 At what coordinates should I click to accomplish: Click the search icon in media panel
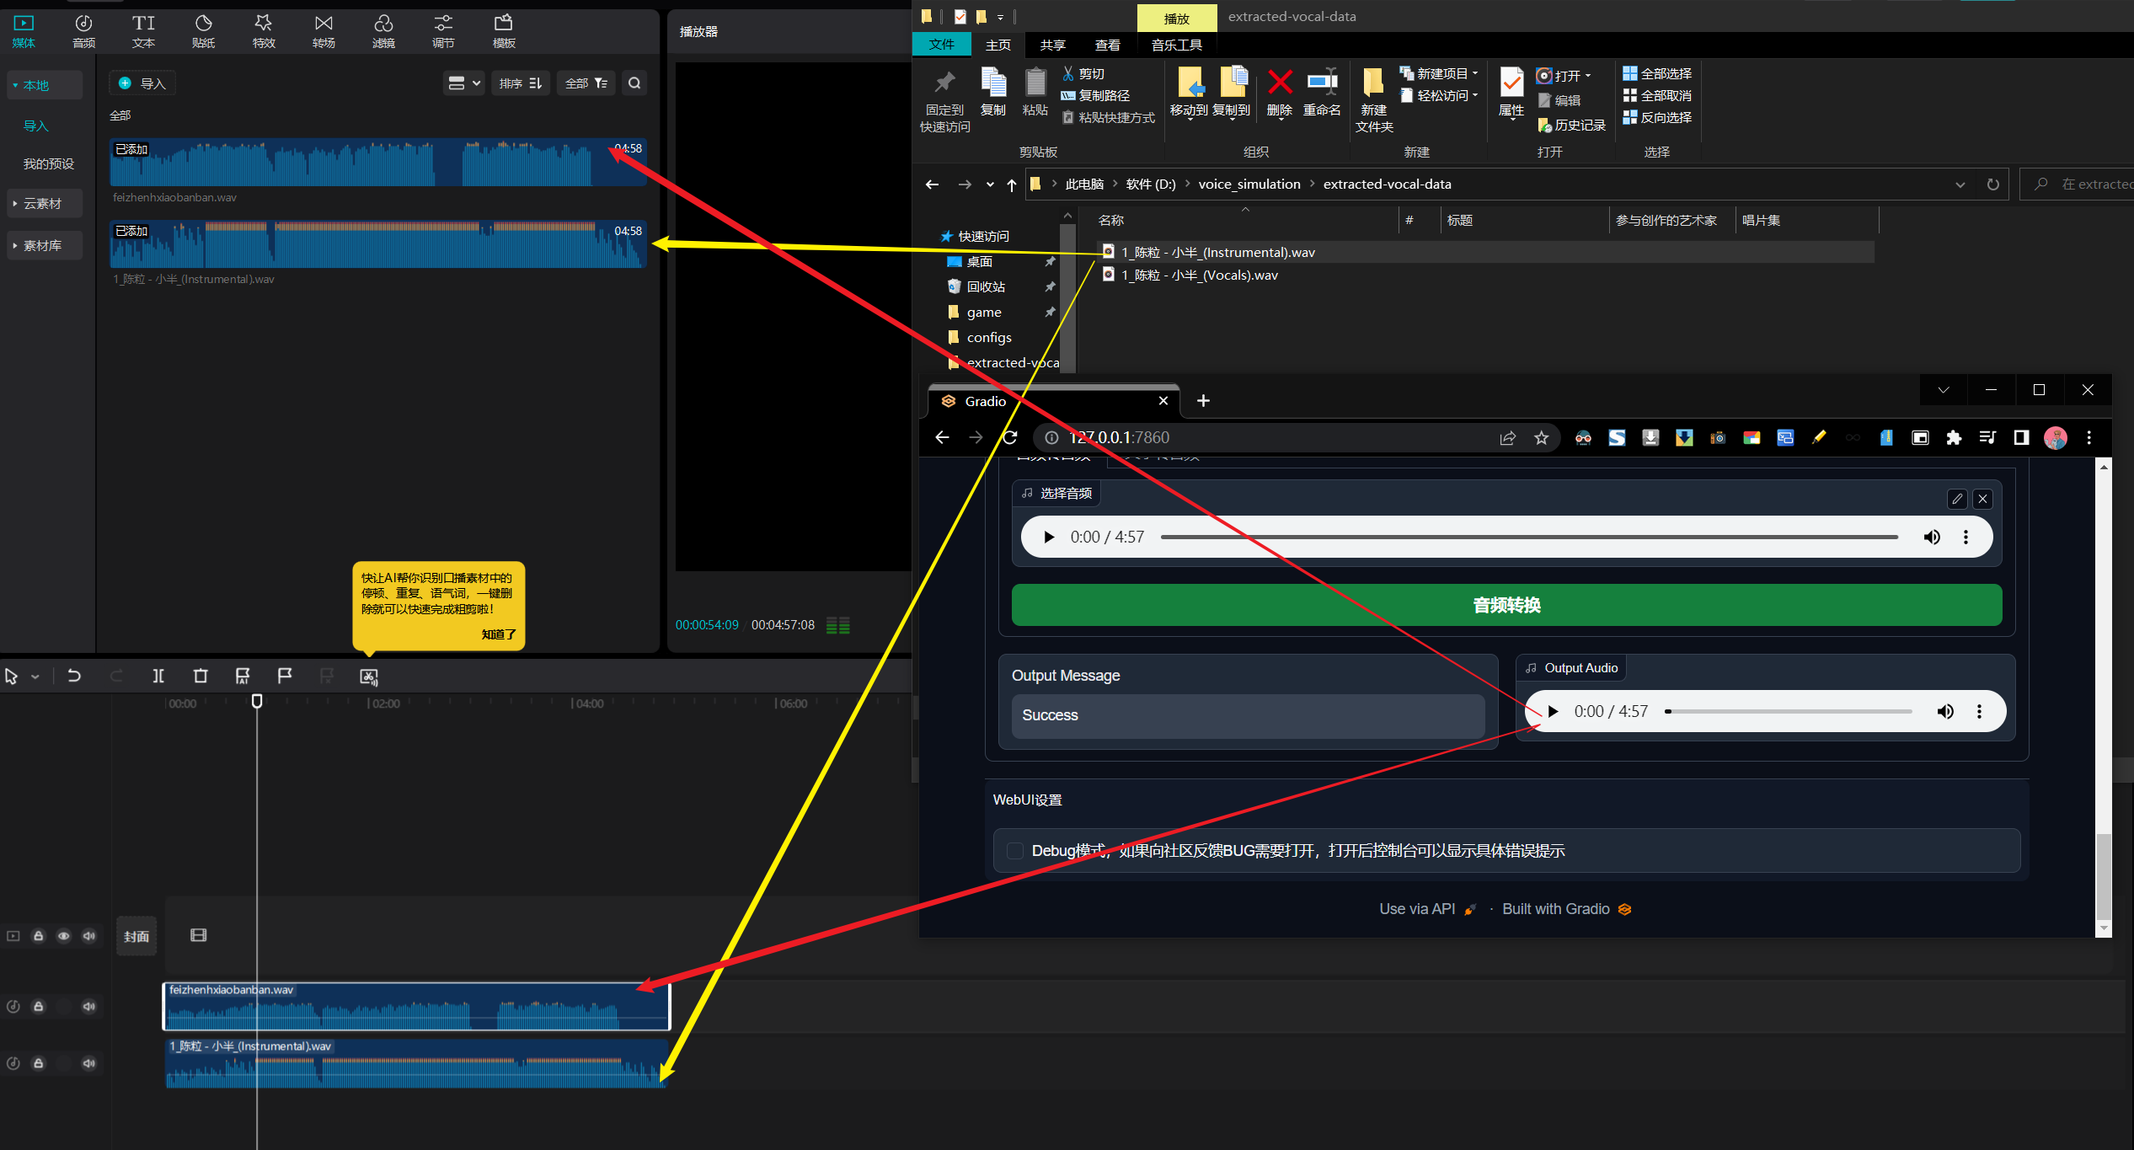coord(634,83)
